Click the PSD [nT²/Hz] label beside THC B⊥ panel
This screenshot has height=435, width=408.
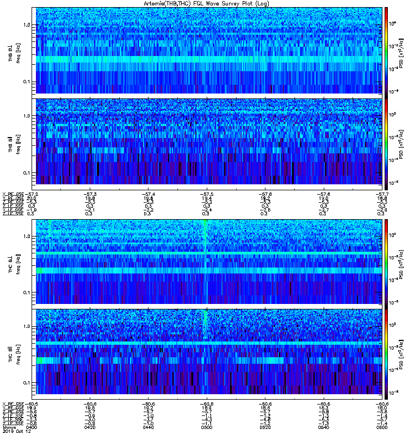pos(401,264)
